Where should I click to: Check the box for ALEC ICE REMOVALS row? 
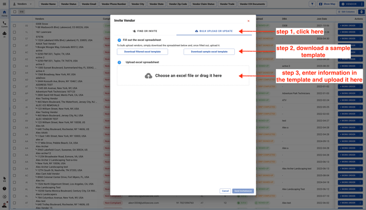(x=14, y=107)
